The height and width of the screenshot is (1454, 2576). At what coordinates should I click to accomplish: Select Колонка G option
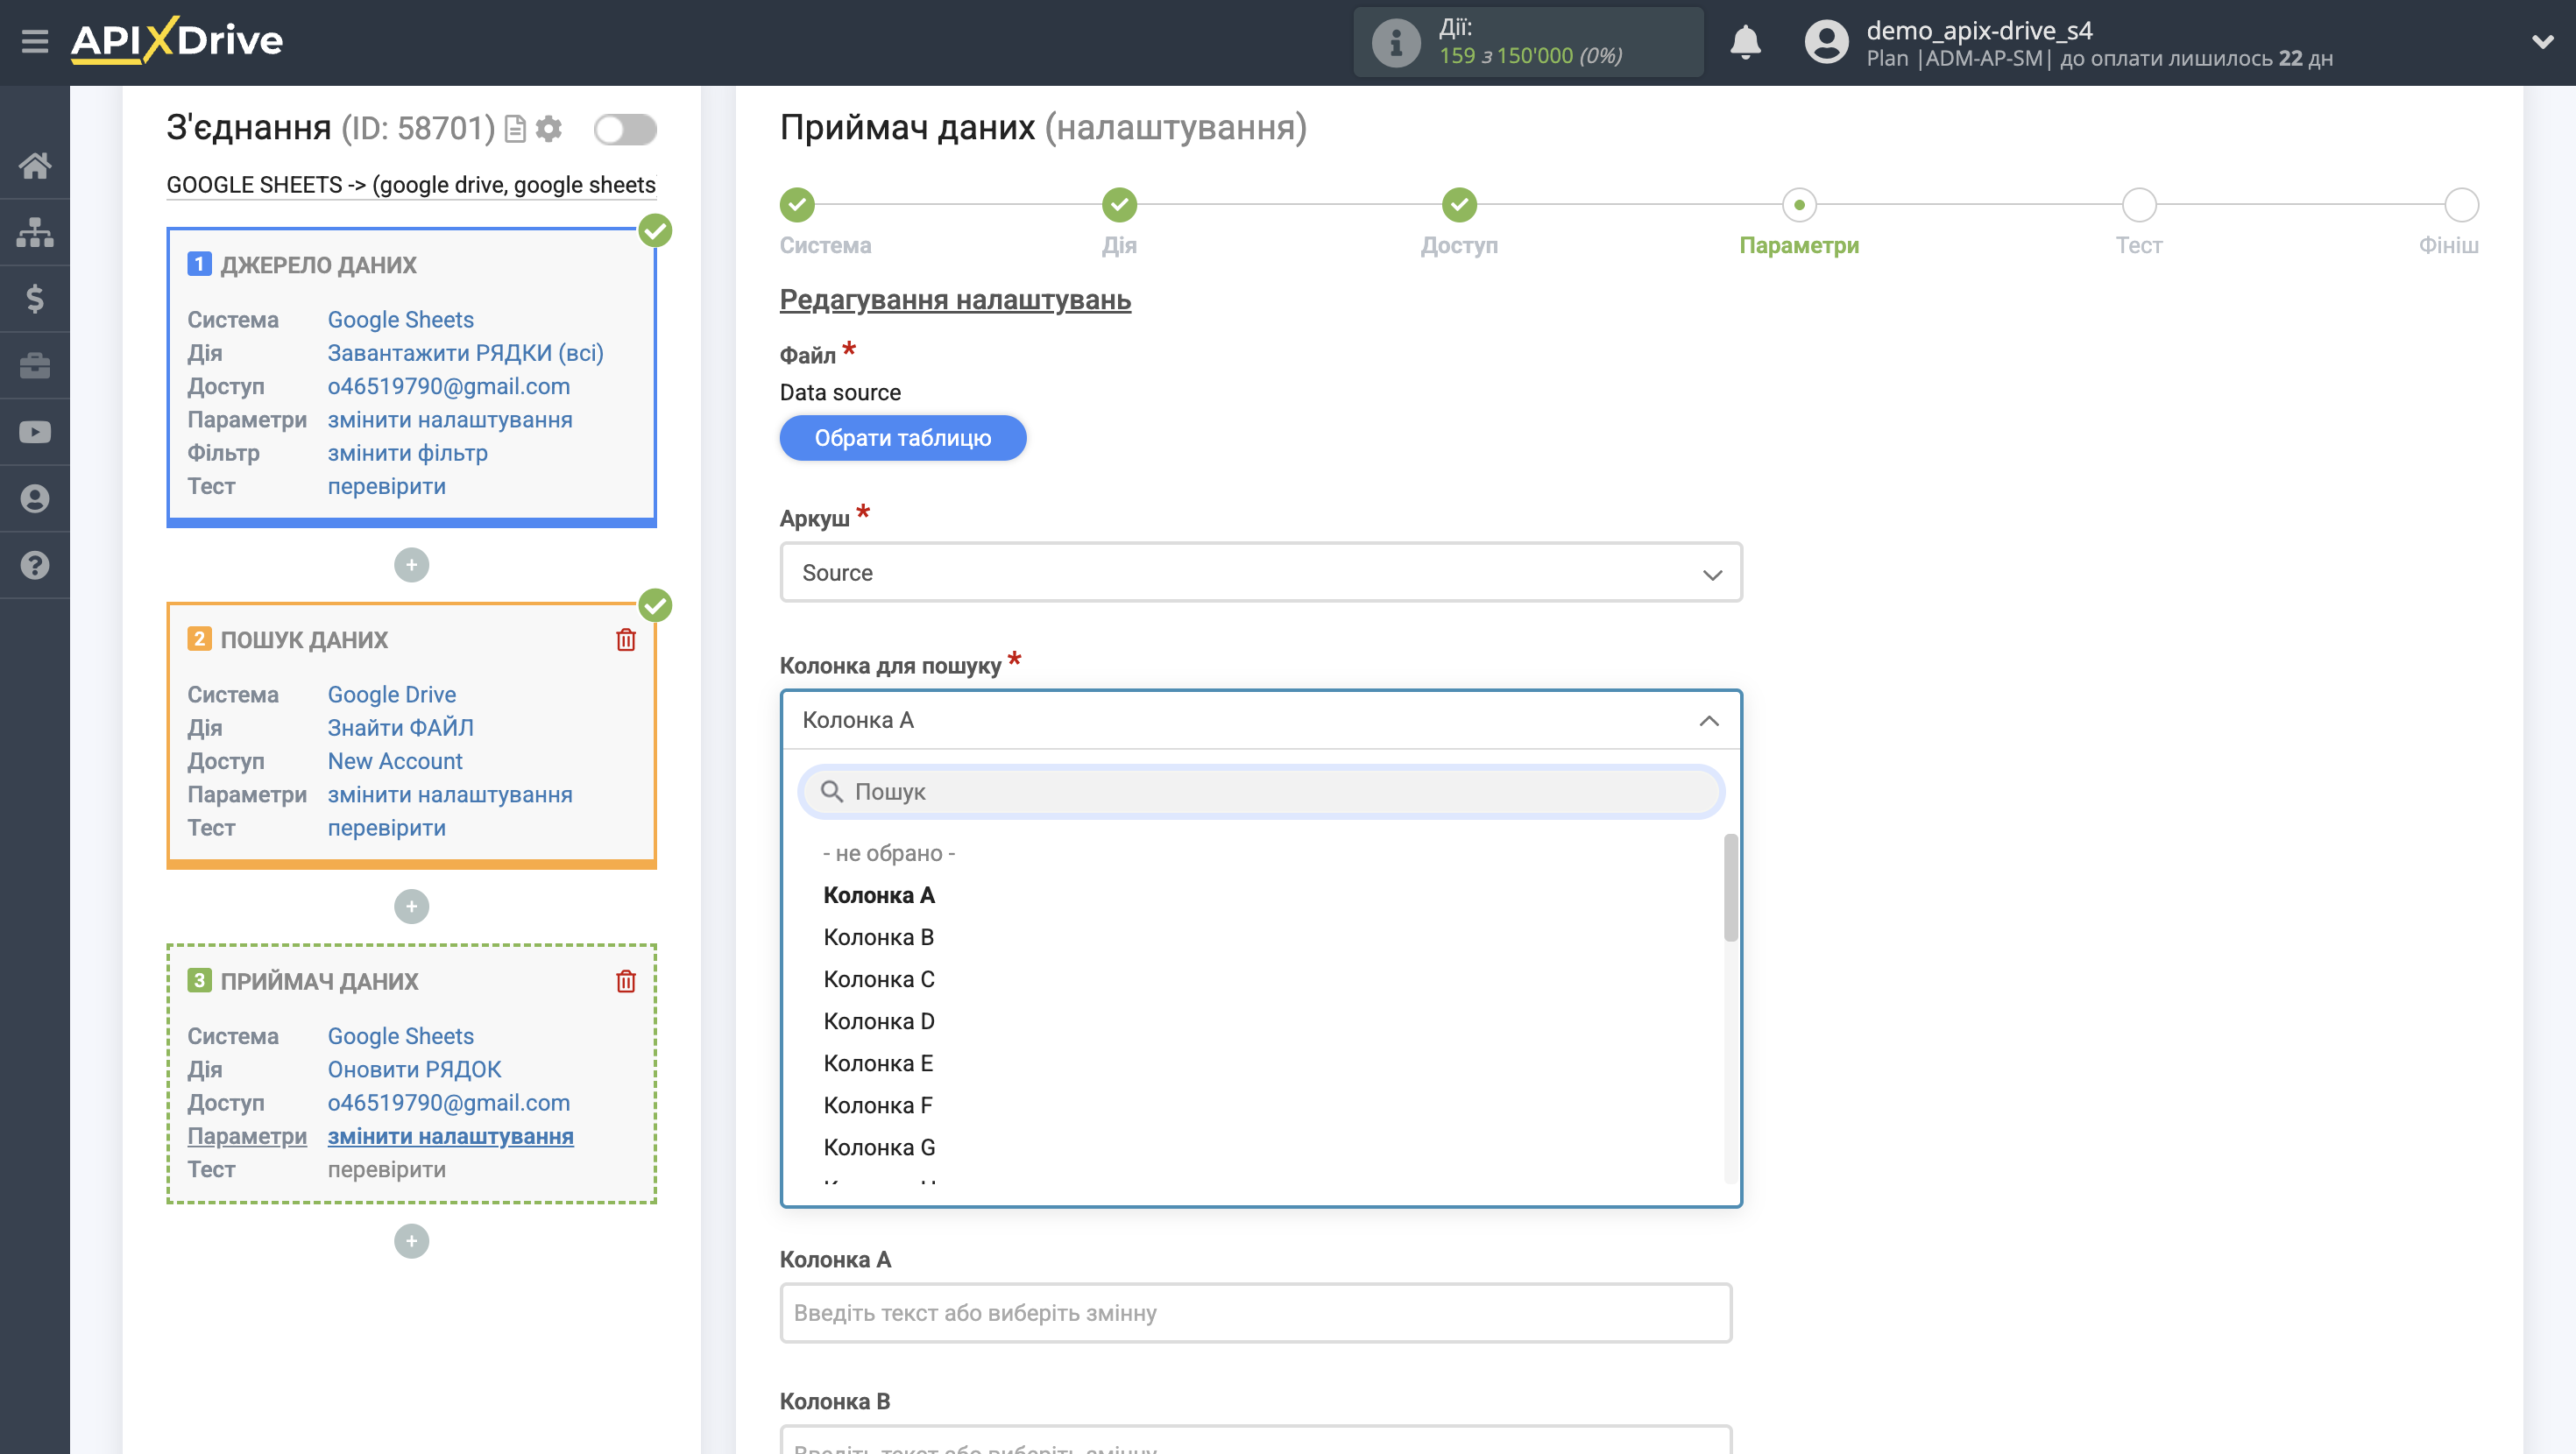coord(879,1147)
